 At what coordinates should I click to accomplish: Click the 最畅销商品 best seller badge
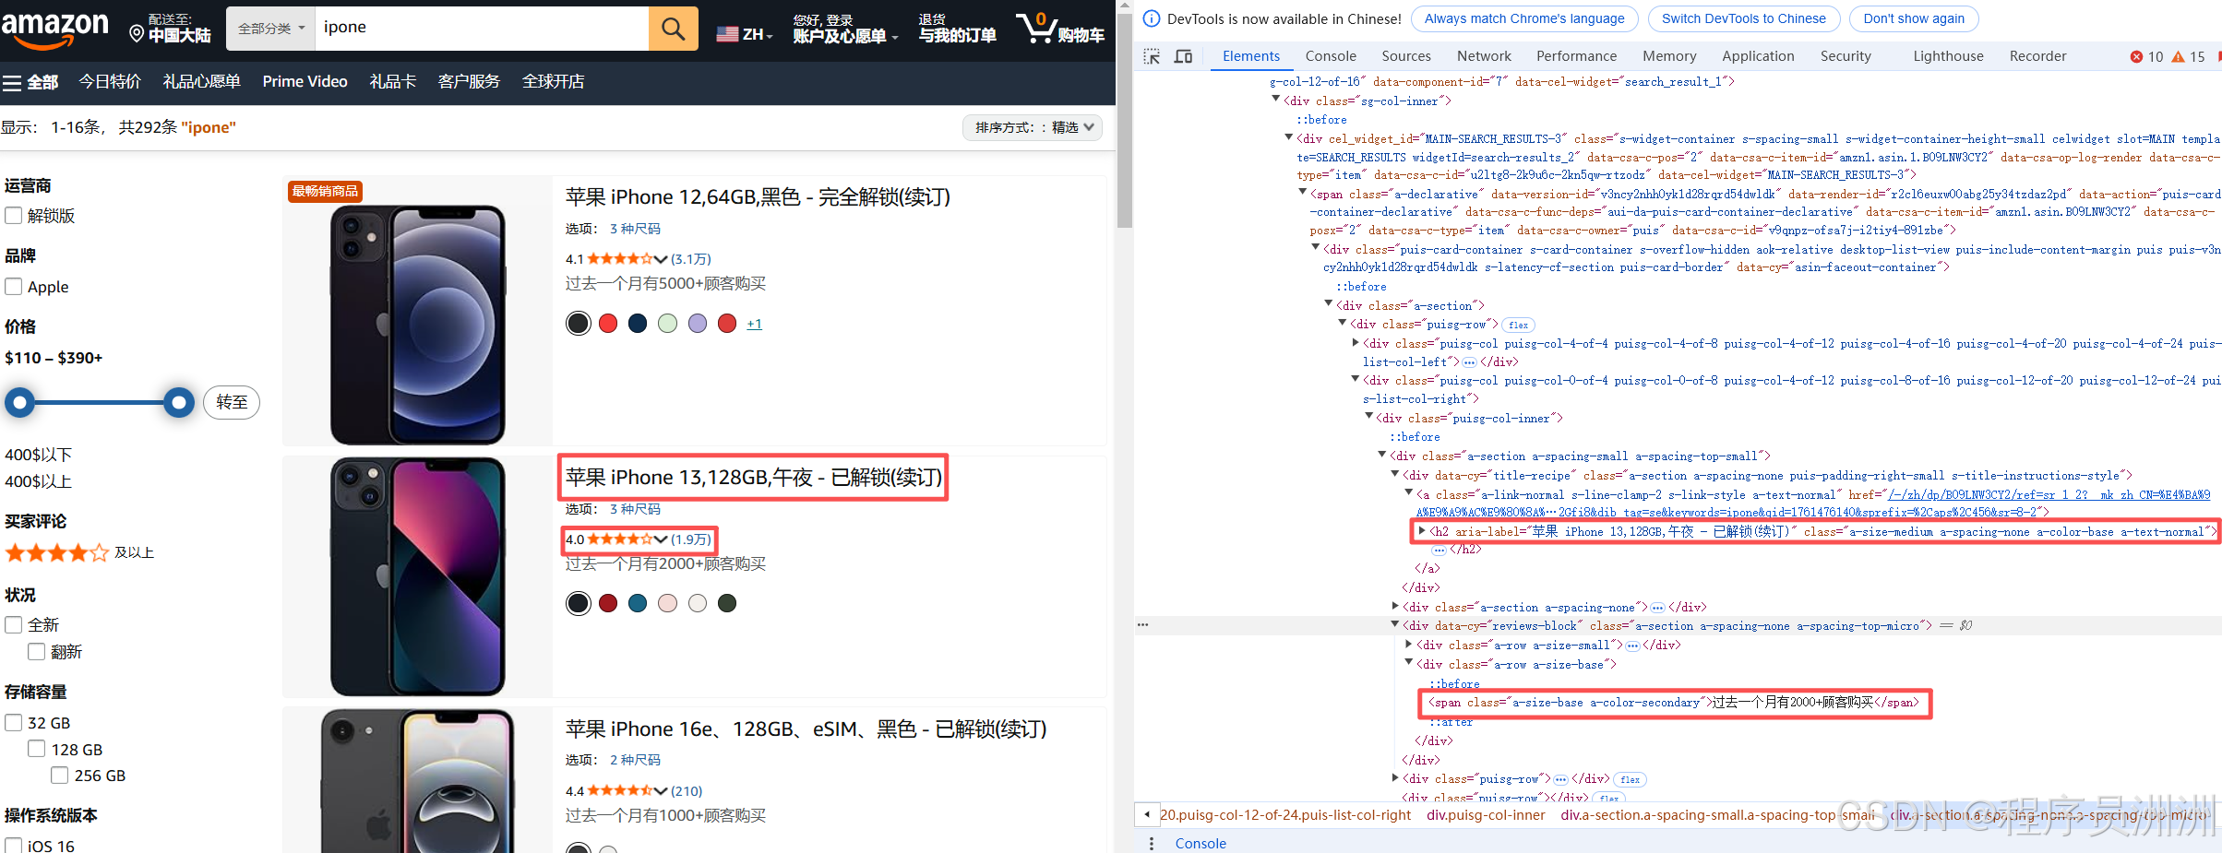325,191
